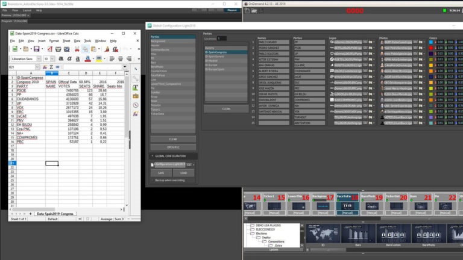Click the Font Color icon
The width and height of the screenshot is (463, 260).
[87, 58]
